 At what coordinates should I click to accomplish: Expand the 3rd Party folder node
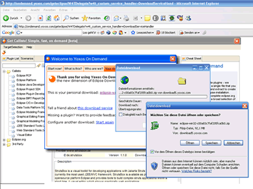coord(4,145)
